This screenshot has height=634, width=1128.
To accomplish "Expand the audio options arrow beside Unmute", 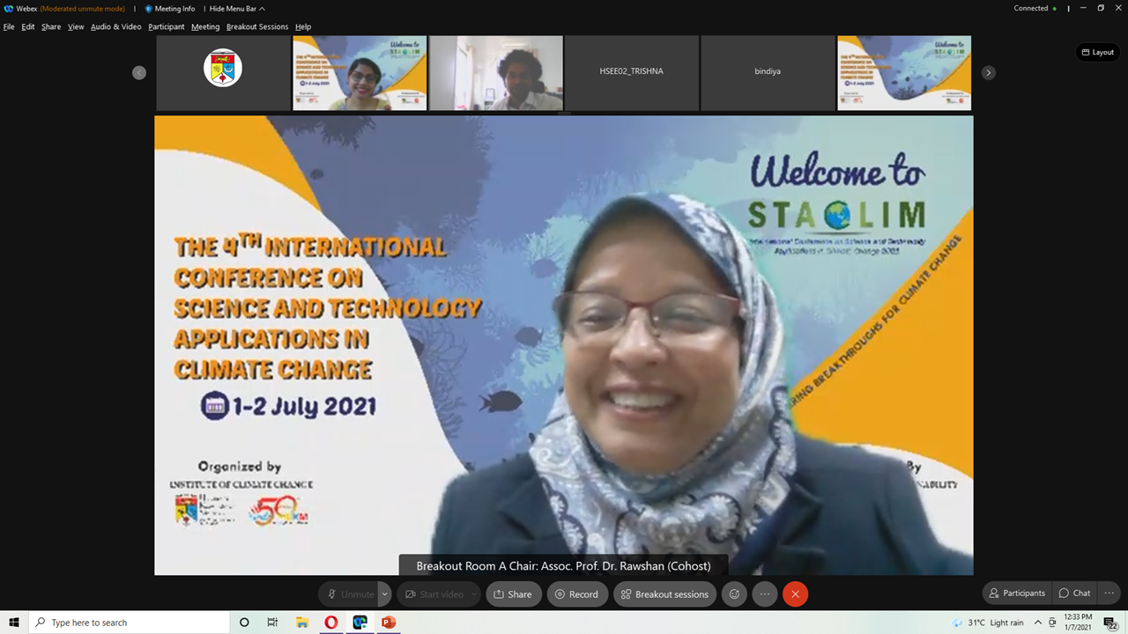I will pos(385,594).
